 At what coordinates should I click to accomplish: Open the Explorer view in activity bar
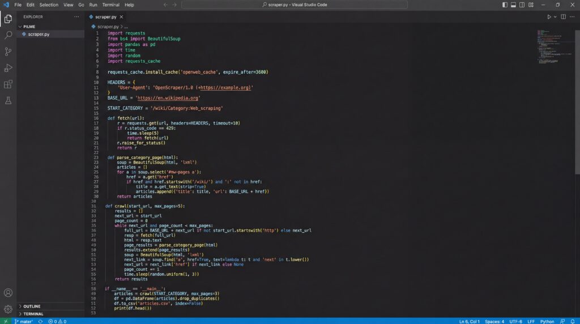[8, 19]
